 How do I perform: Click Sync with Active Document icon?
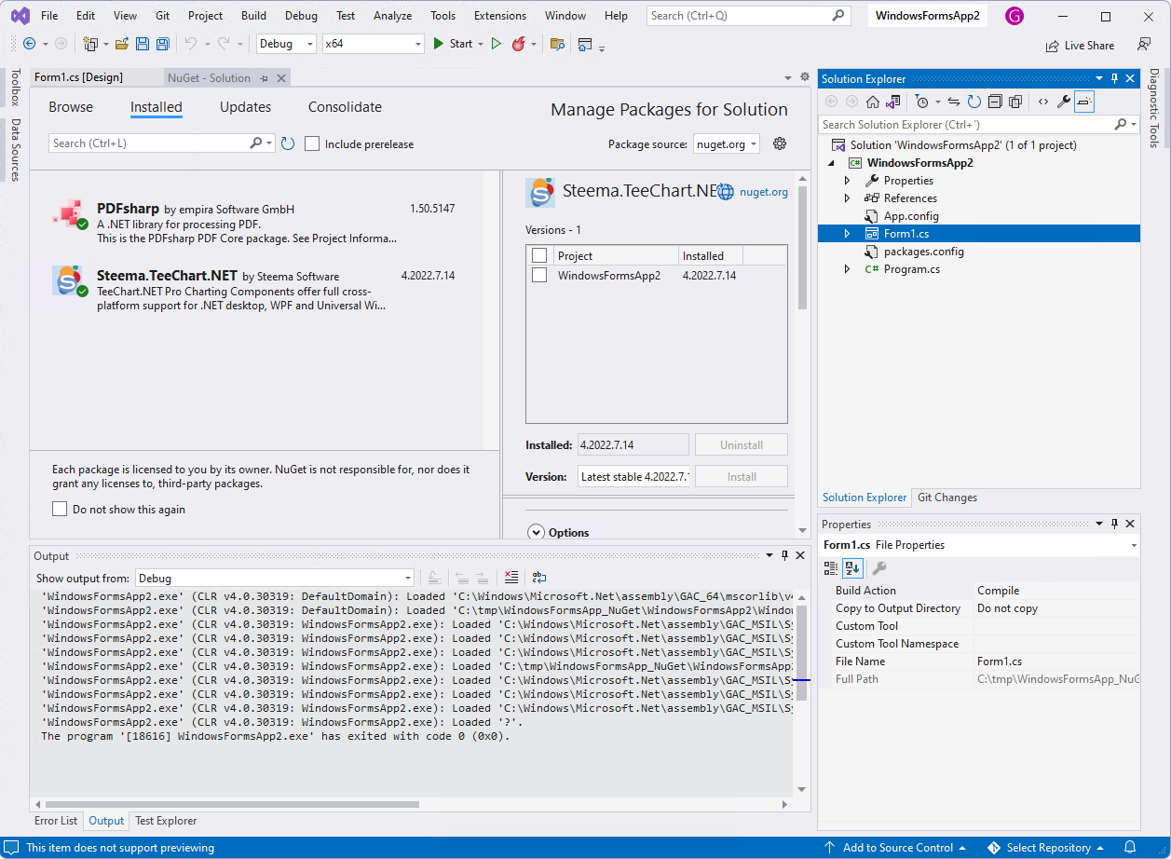[x=954, y=102]
